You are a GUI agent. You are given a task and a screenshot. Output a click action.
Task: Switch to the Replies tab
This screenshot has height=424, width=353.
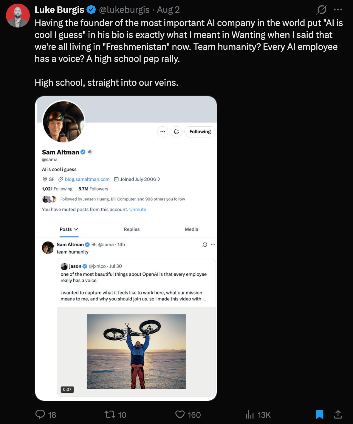click(132, 229)
